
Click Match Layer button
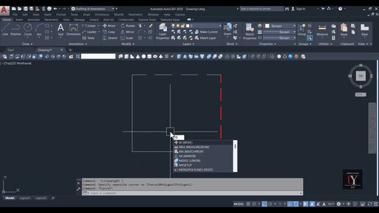205,38
